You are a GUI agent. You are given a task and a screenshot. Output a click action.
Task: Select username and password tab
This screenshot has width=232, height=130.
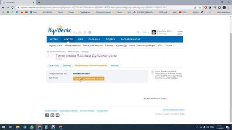click(91, 66)
